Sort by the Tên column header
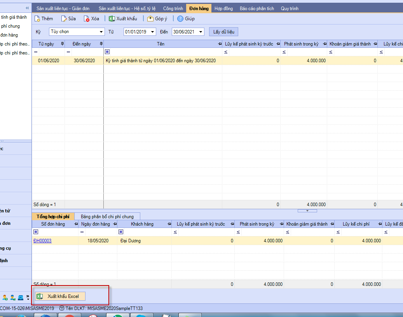Image resolution: width=403 pixels, height=317 pixels. pyautogui.click(x=161, y=44)
